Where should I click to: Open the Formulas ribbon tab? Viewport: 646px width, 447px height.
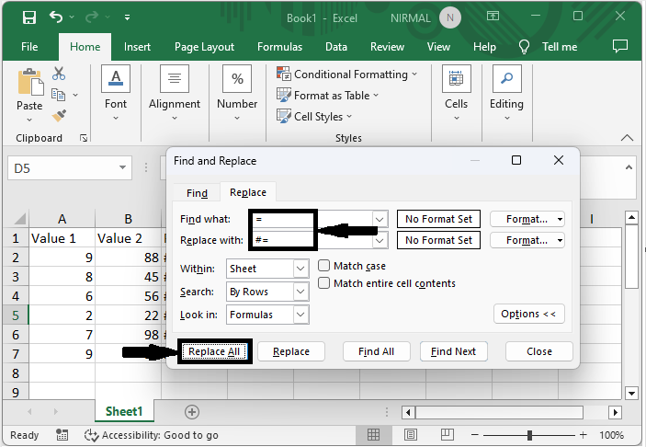pos(279,47)
